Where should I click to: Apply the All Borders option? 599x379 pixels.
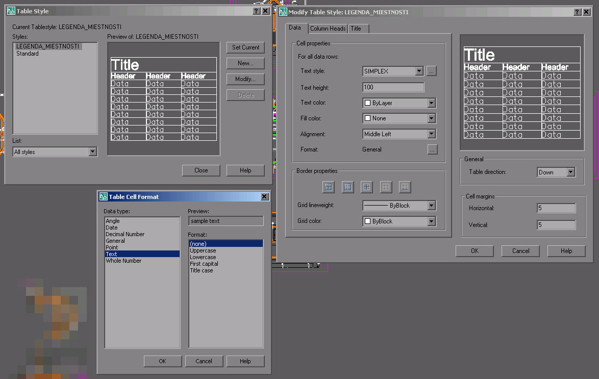pos(329,187)
